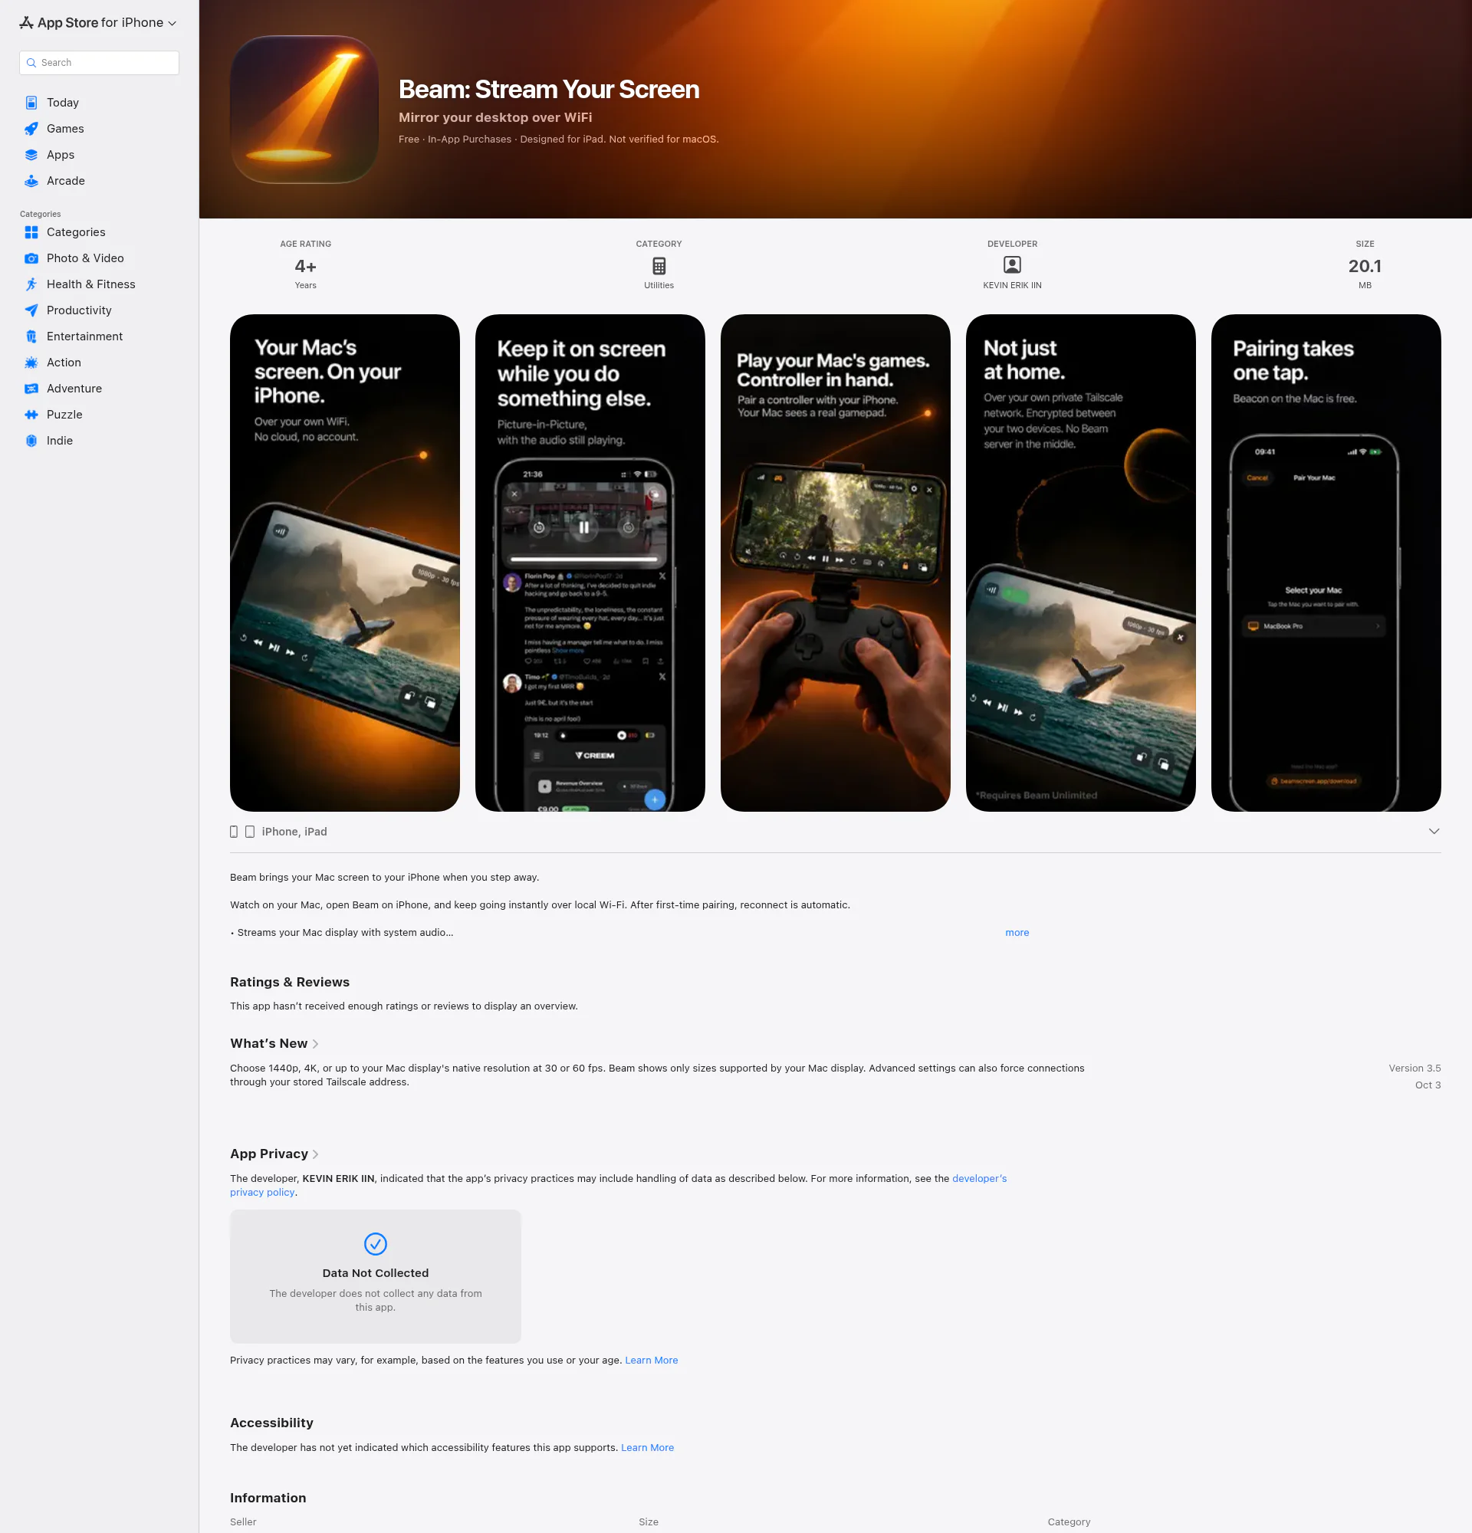Click the Arcade label in the sidebar

[66, 181]
